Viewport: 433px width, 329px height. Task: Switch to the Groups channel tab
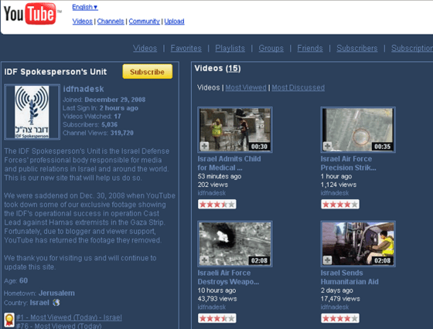tap(271, 48)
